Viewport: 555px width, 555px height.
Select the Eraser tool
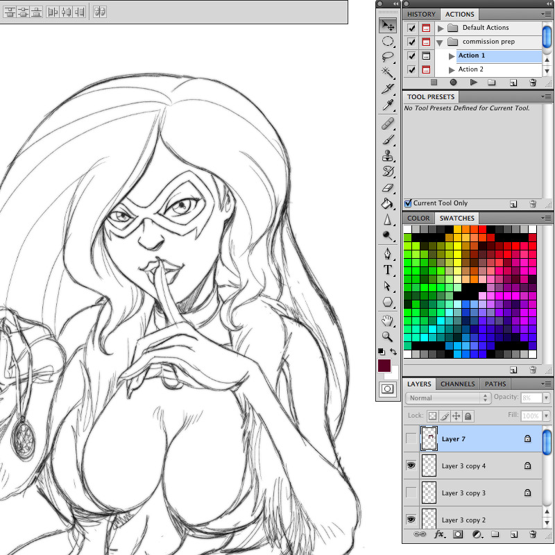[388, 187]
